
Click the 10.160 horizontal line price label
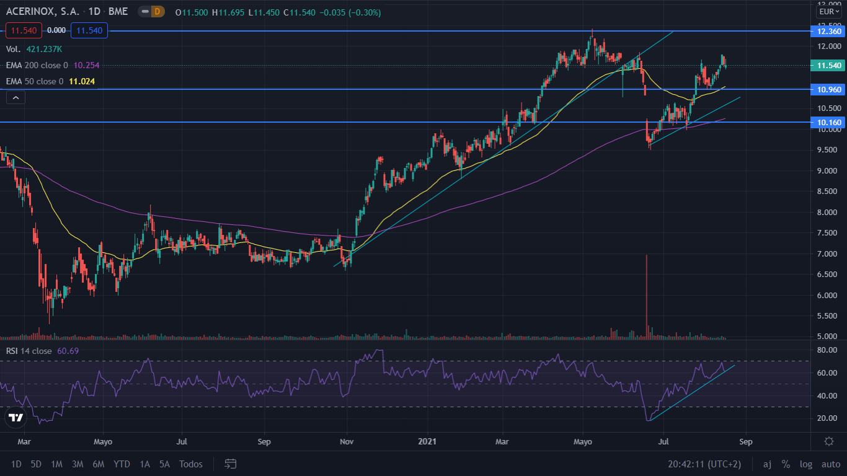[828, 123]
